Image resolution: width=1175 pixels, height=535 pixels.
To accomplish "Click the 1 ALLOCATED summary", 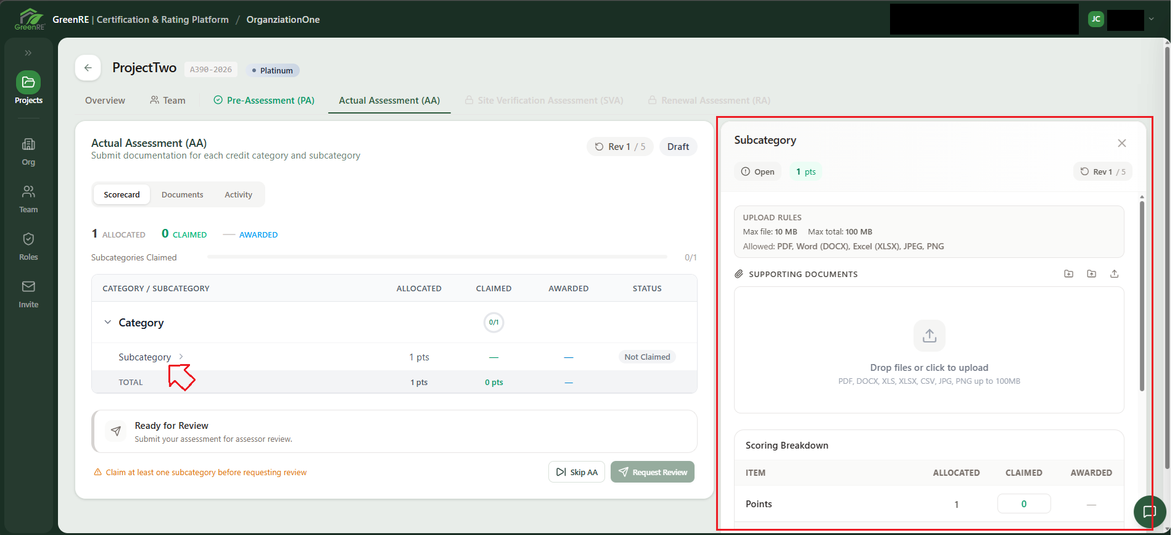I will pyautogui.click(x=118, y=234).
